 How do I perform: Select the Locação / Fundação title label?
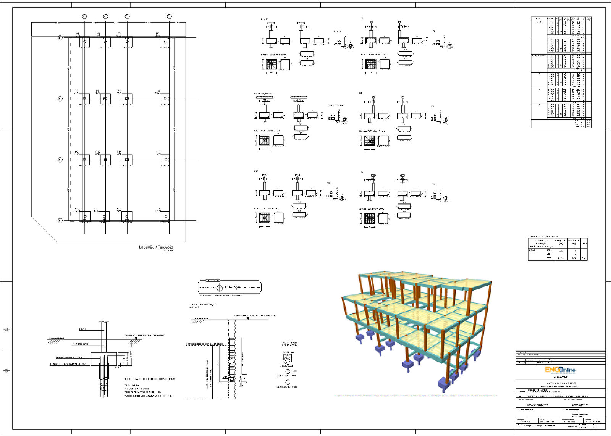156,247
